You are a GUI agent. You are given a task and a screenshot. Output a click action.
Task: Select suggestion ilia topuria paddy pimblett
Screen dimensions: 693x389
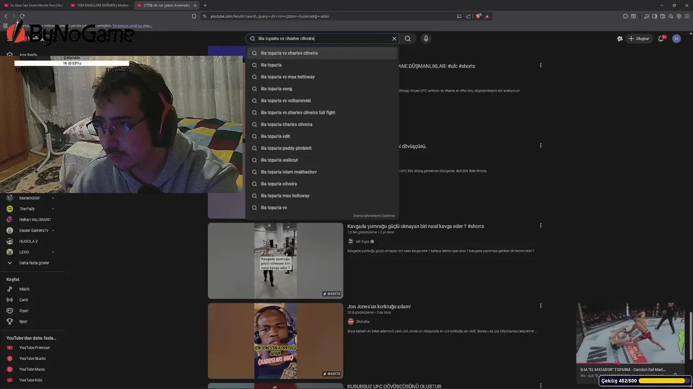point(322,148)
